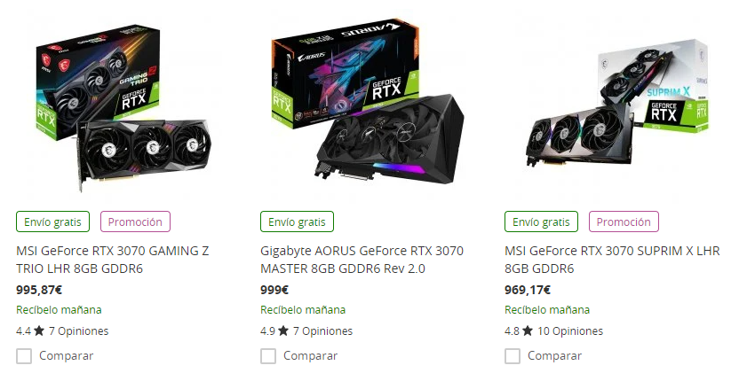Open the 10 Opiniones reviews link
Viewport: 747px width, 381px height.
click(x=570, y=331)
